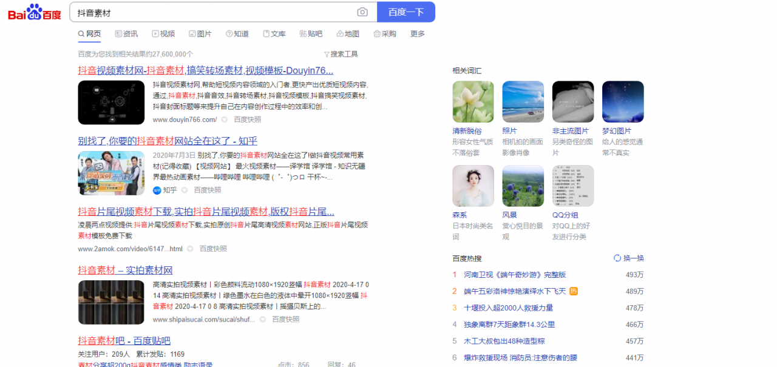Click the 森系 portrait thumbnail
Viewport: 777px width, 367px height.
coord(473,186)
